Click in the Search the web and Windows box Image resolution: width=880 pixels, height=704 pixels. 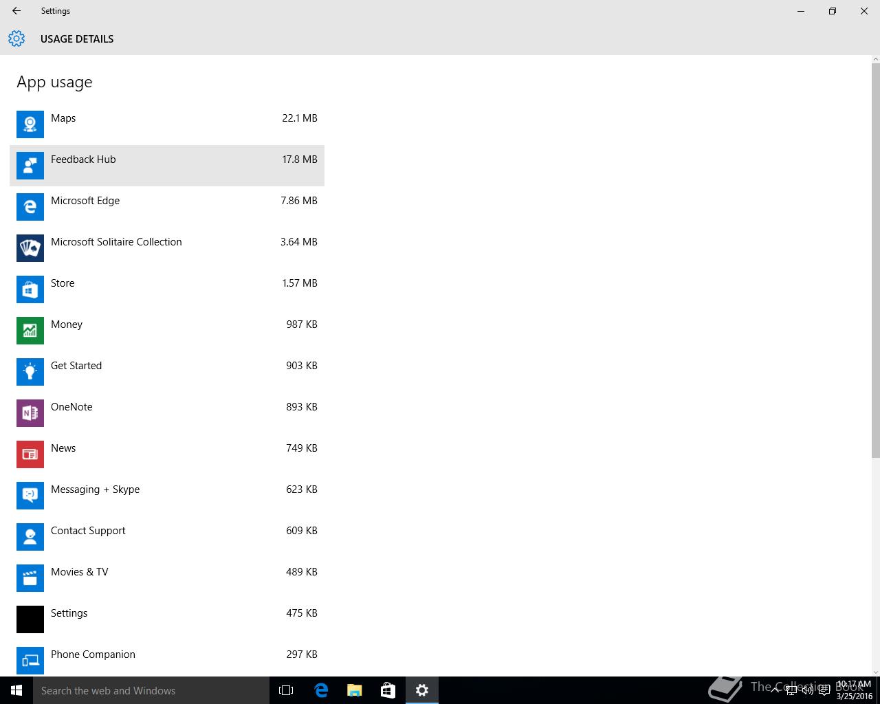151,690
